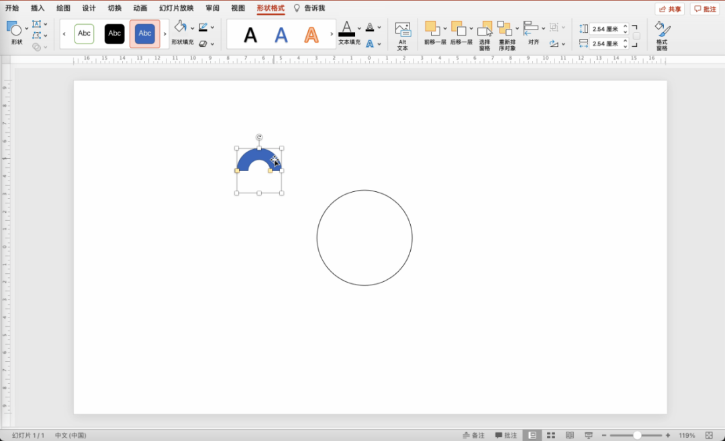Click the edit shape points icon
This screenshot has height=441, width=725.
pos(36,35)
